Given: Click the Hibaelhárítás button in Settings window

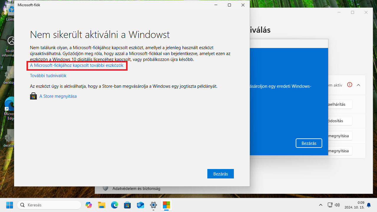Looking at the screenshot, I should point(340,104).
